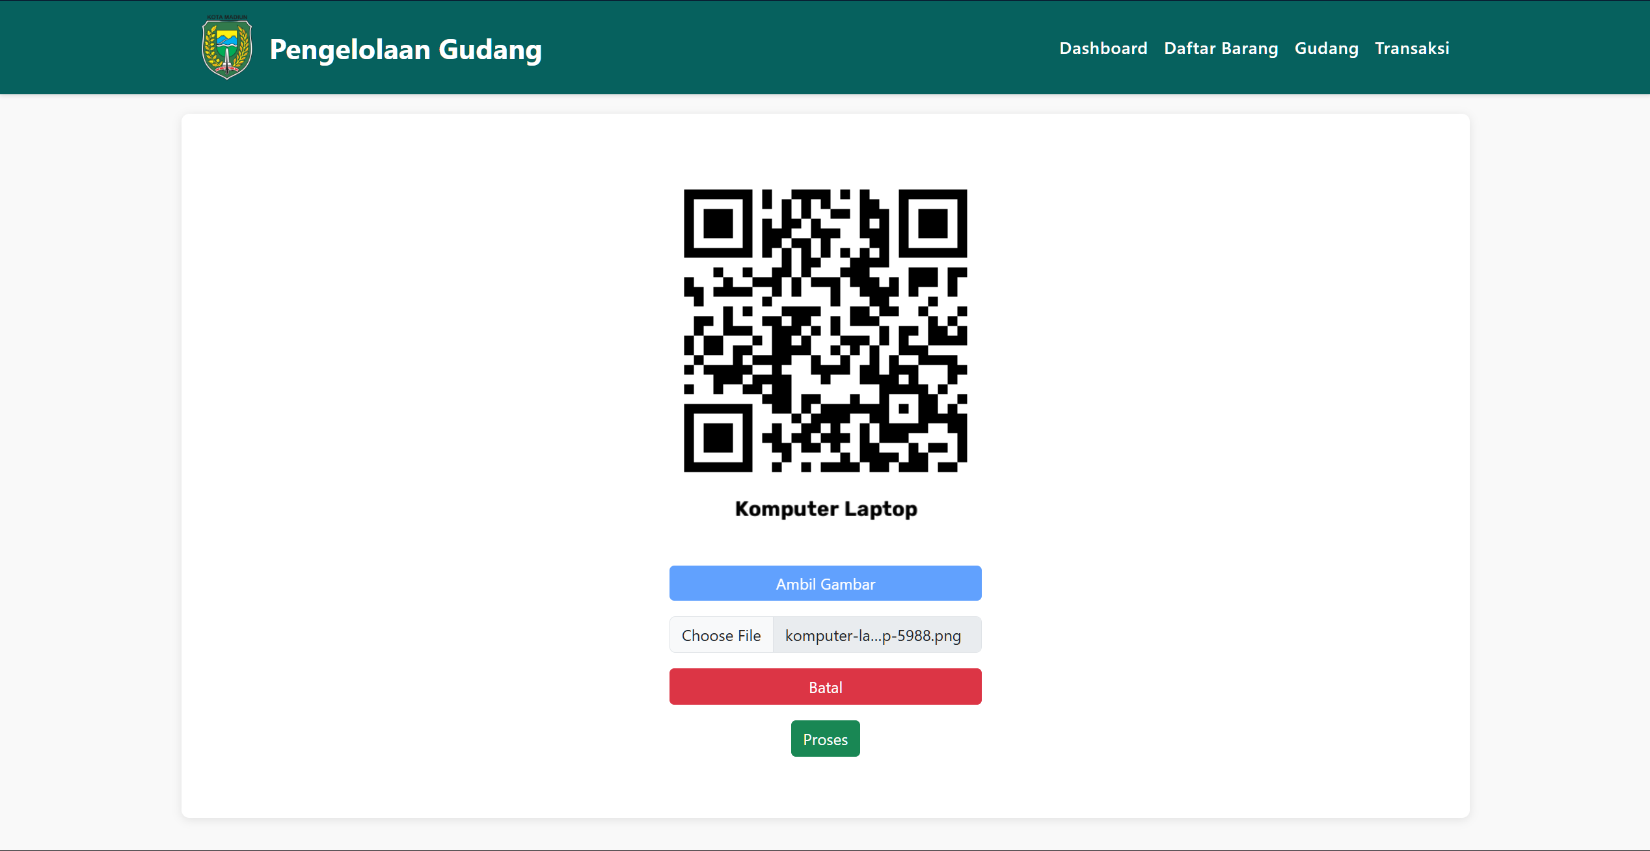Open the Pengelolaan Gudang home title
Viewport: 1650px width, 851px height.
405,49
